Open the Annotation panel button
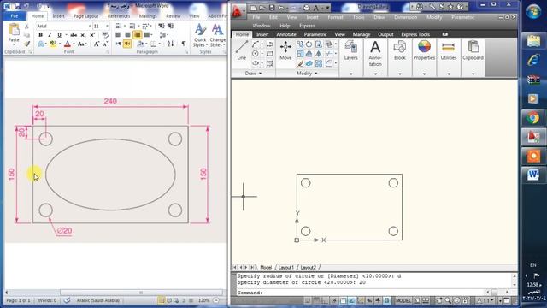 (x=375, y=53)
